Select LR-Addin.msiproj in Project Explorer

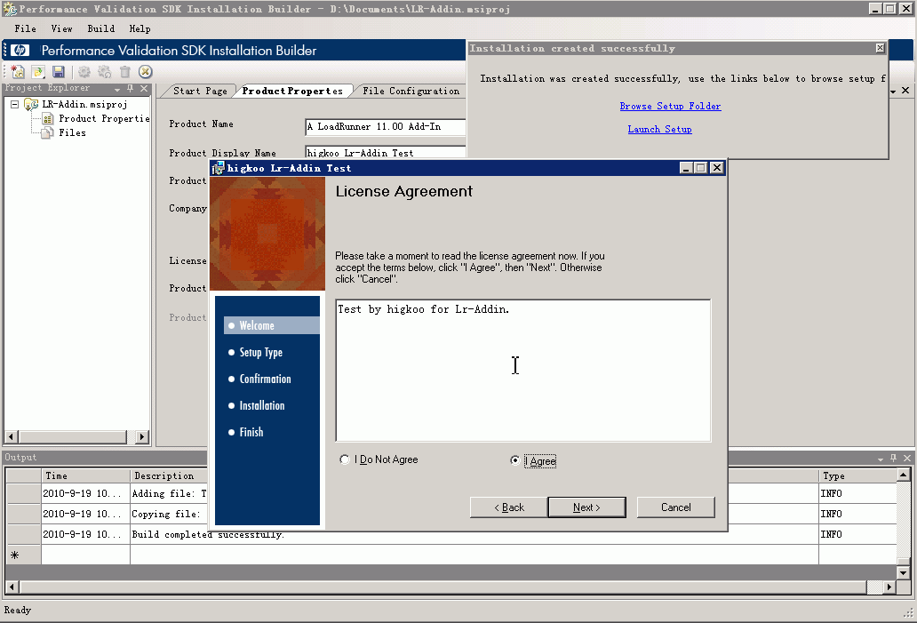click(x=84, y=104)
